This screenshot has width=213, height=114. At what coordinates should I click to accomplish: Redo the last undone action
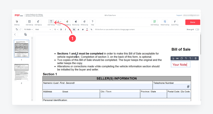pos(21,29)
